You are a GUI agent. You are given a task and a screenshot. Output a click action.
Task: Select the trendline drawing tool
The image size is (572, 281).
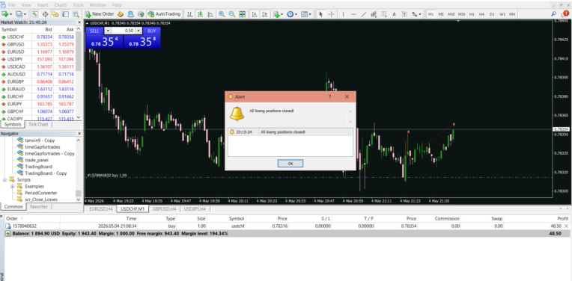[x=364, y=14]
